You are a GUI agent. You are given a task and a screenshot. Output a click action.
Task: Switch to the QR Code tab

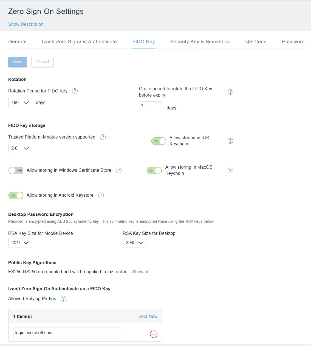256,42
